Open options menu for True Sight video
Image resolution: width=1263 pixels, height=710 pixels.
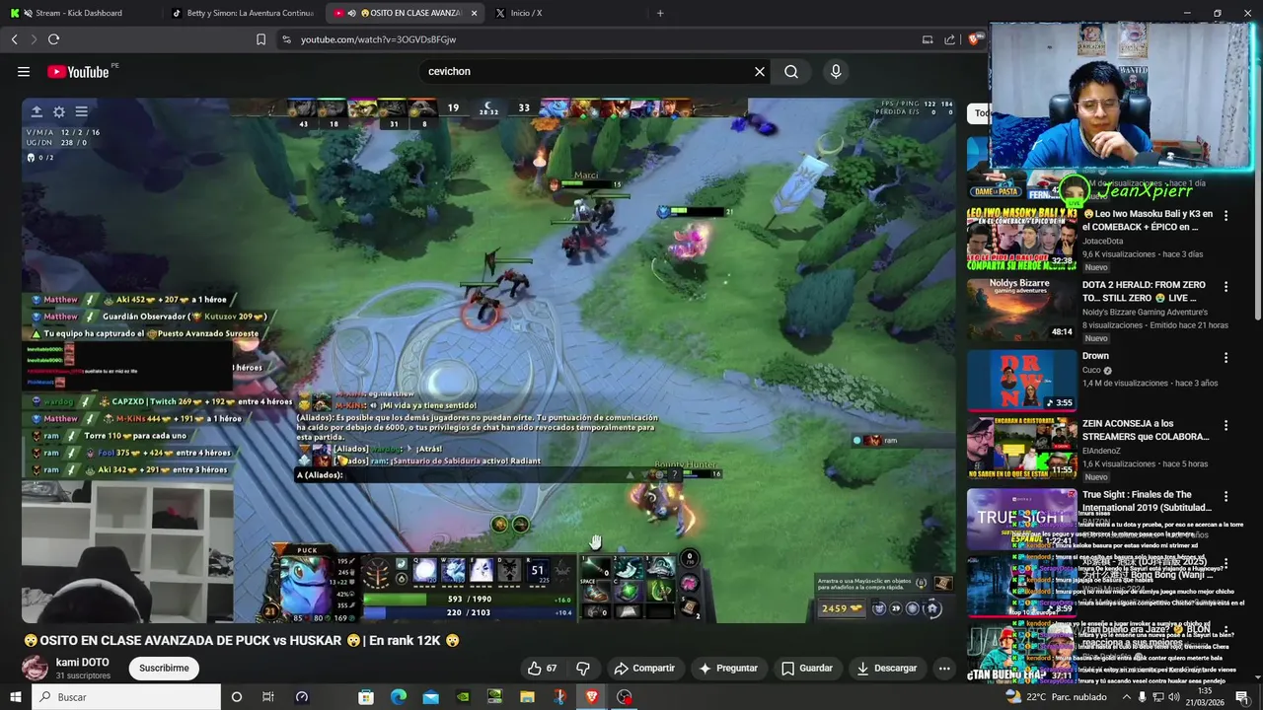[1226, 496]
